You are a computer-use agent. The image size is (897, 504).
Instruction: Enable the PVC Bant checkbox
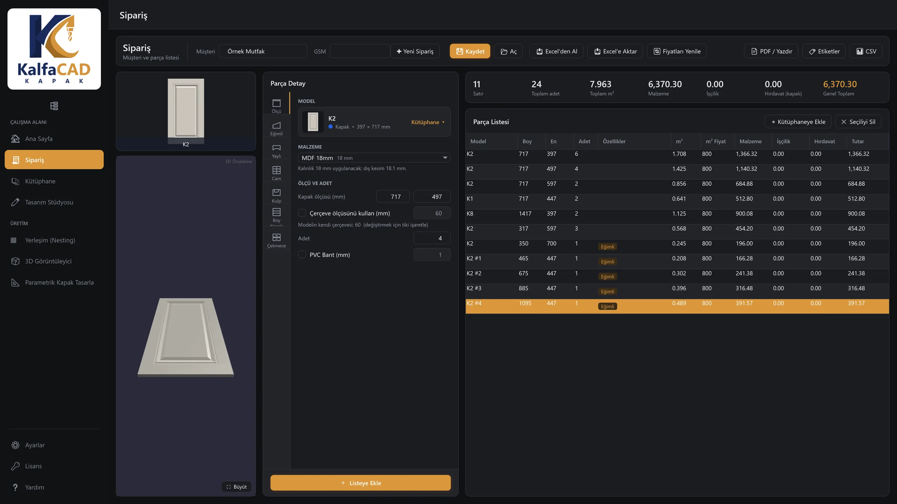click(x=302, y=254)
